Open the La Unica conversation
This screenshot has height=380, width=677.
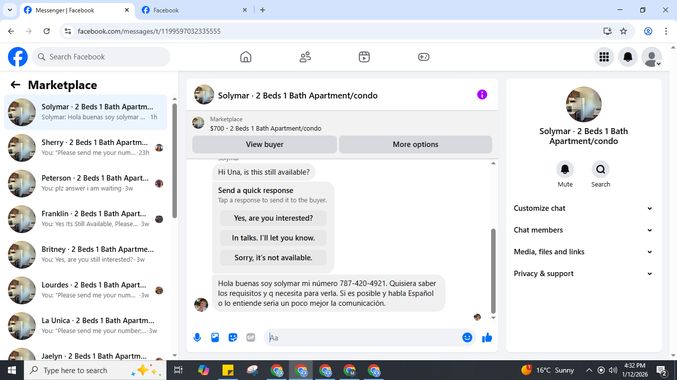click(x=86, y=326)
